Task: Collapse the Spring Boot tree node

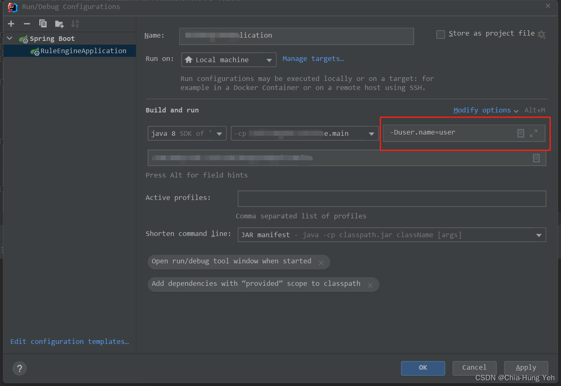Action: 9,38
